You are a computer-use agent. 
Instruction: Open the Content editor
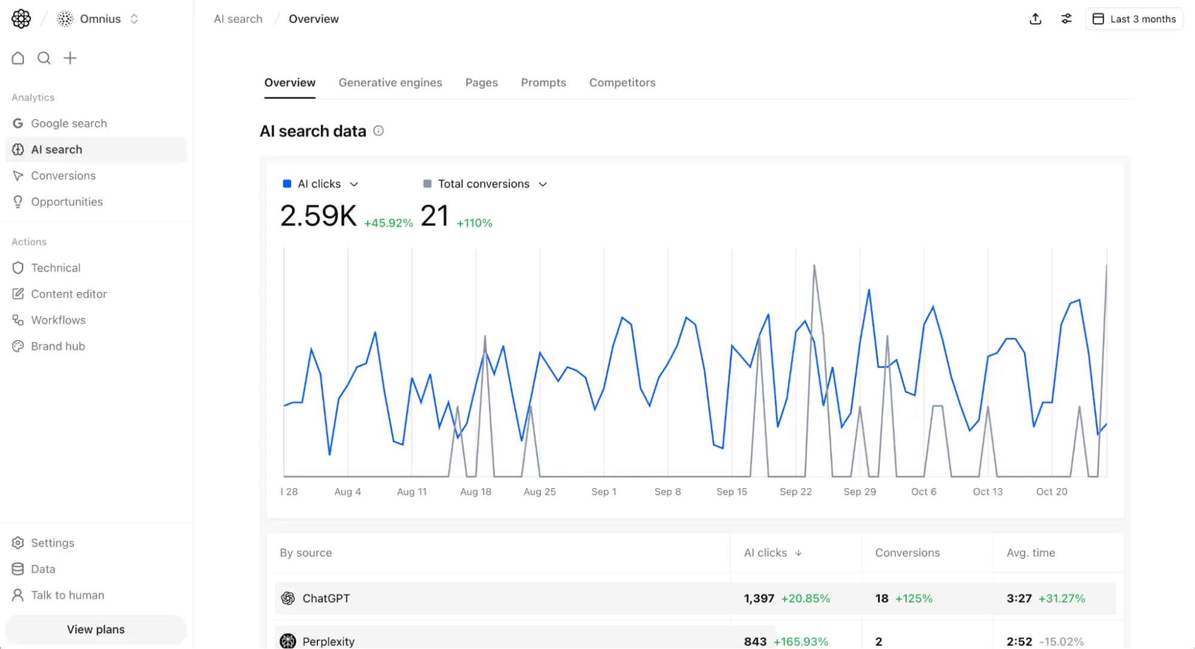(68, 294)
